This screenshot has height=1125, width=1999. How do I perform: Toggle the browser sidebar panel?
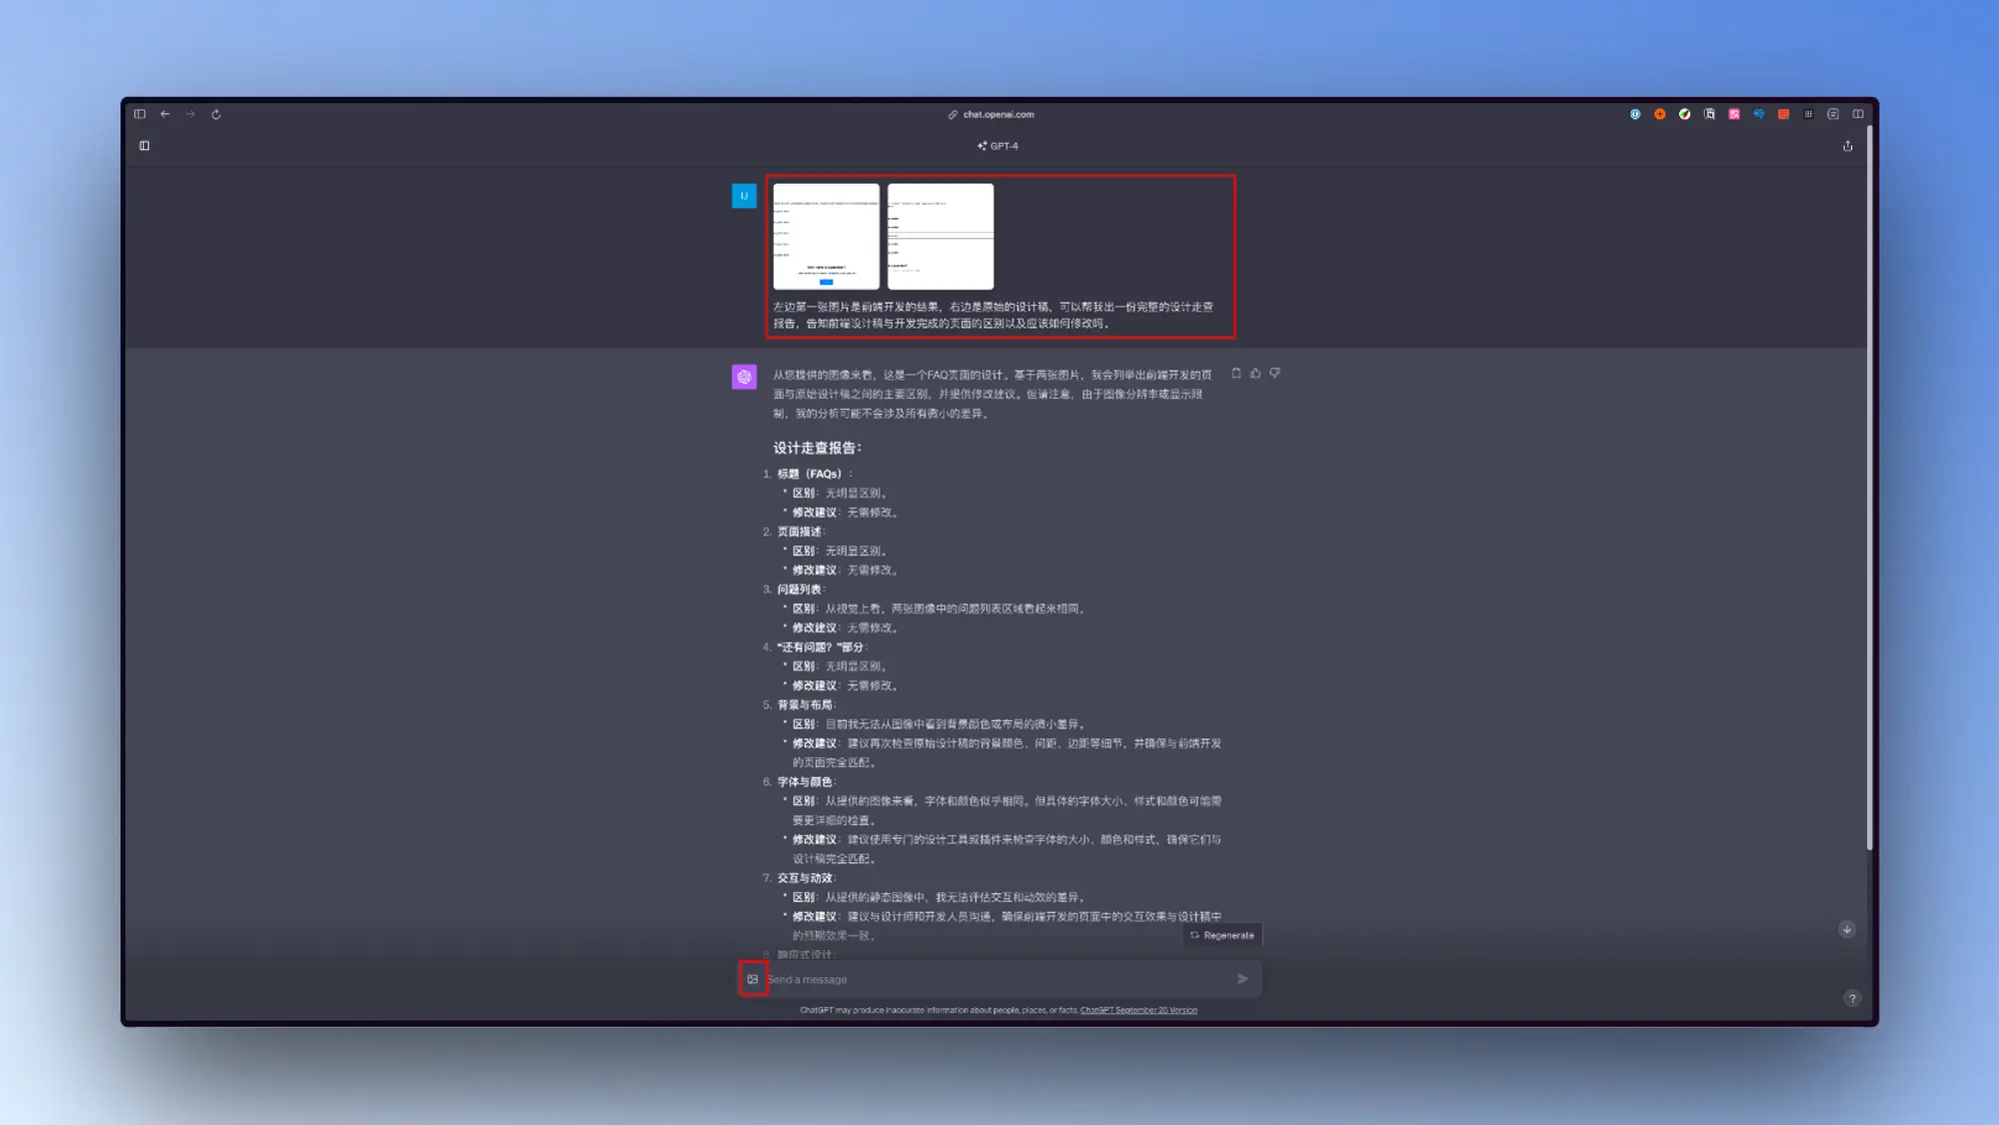tap(140, 114)
